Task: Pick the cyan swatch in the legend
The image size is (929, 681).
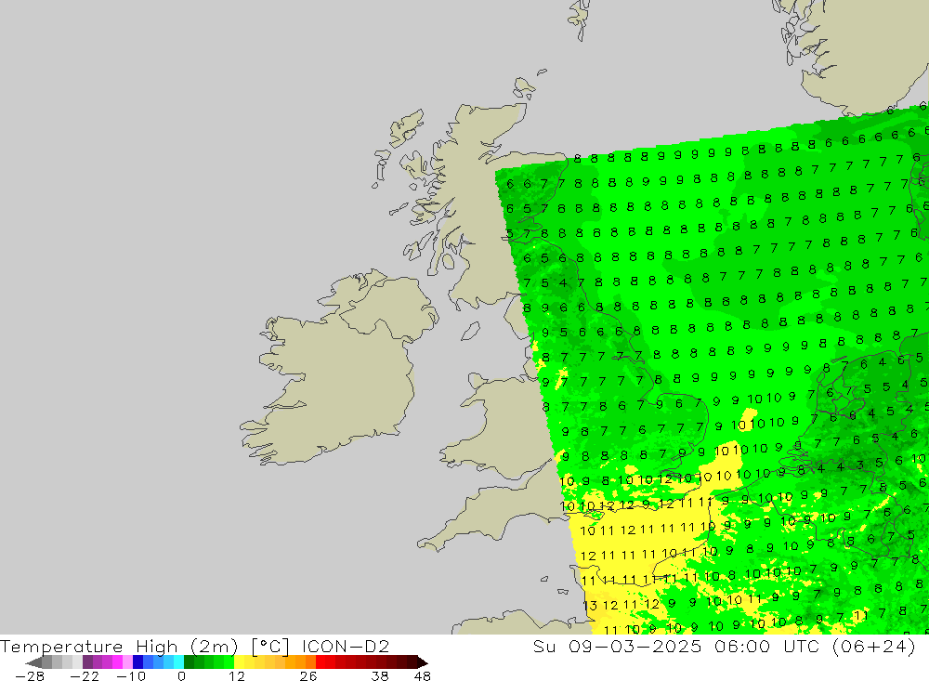Action: pos(178,662)
